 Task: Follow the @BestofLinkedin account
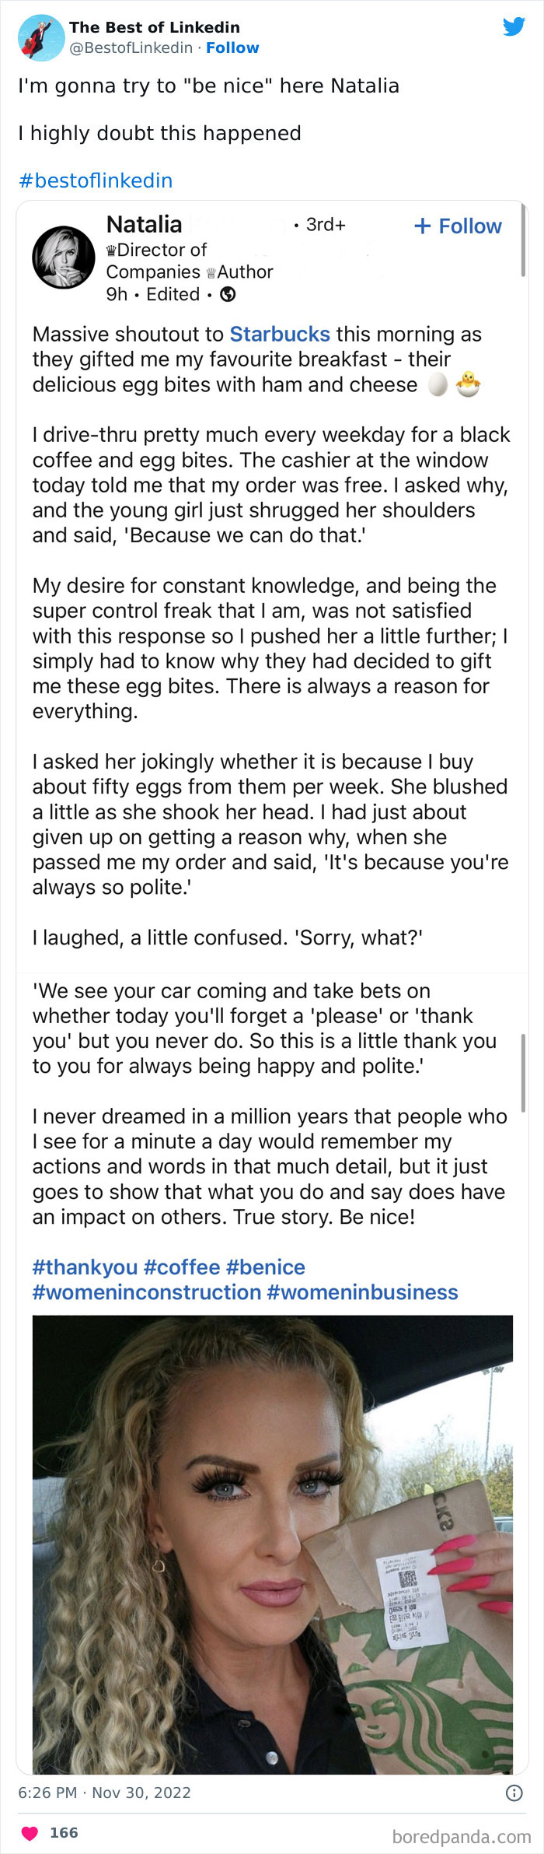click(233, 47)
